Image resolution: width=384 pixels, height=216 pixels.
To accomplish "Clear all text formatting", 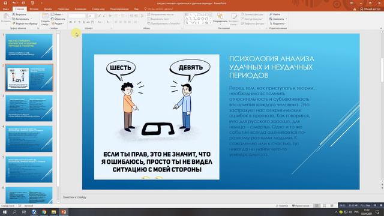I will [x=110, y=16].
